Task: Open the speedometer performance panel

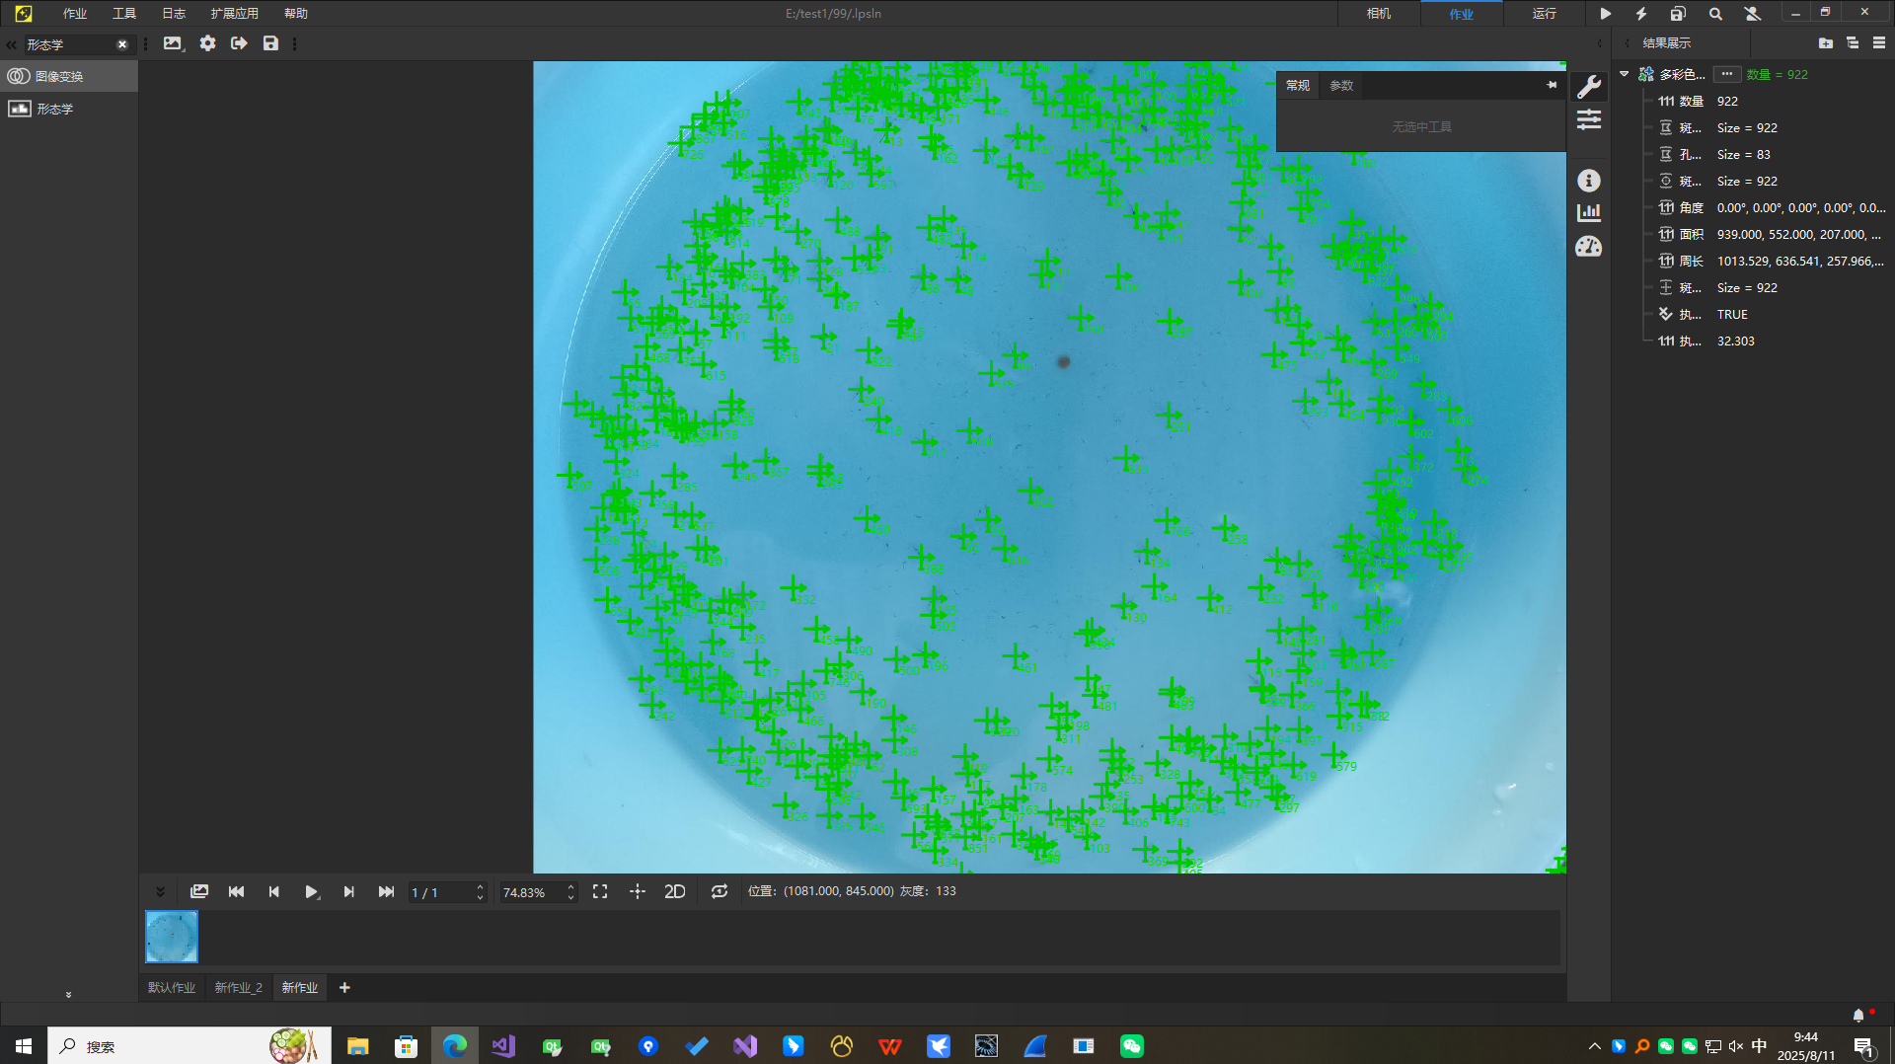Action: [x=1588, y=247]
